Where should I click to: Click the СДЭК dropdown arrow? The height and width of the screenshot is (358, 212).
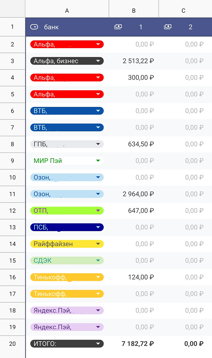tap(98, 261)
